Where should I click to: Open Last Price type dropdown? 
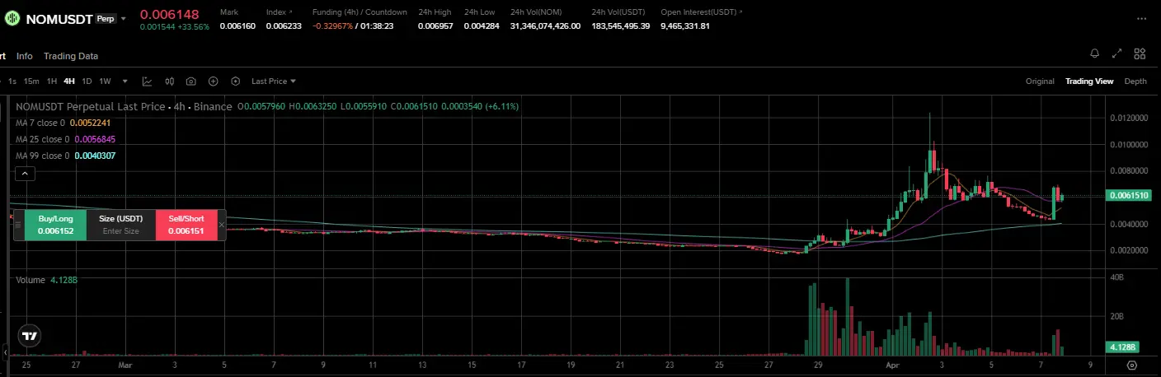click(274, 81)
